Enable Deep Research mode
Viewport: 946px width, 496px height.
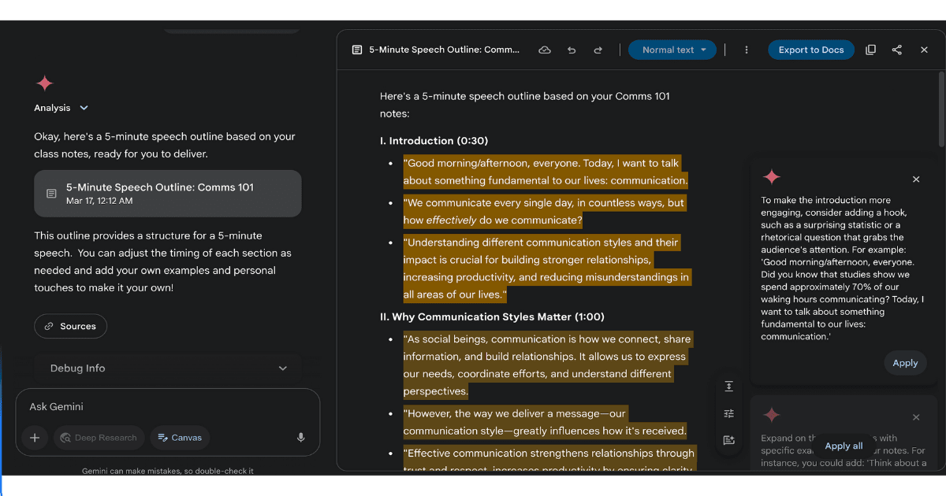(99, 437)
